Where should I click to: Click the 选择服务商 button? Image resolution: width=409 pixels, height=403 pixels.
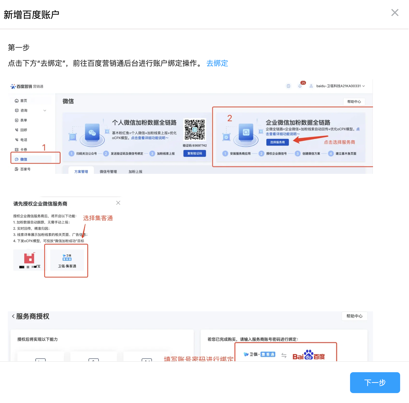point(277,142)
